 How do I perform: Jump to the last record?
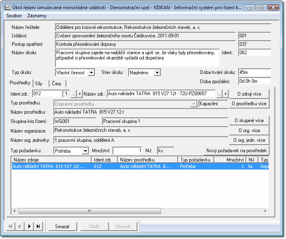(x=39, y=227)
